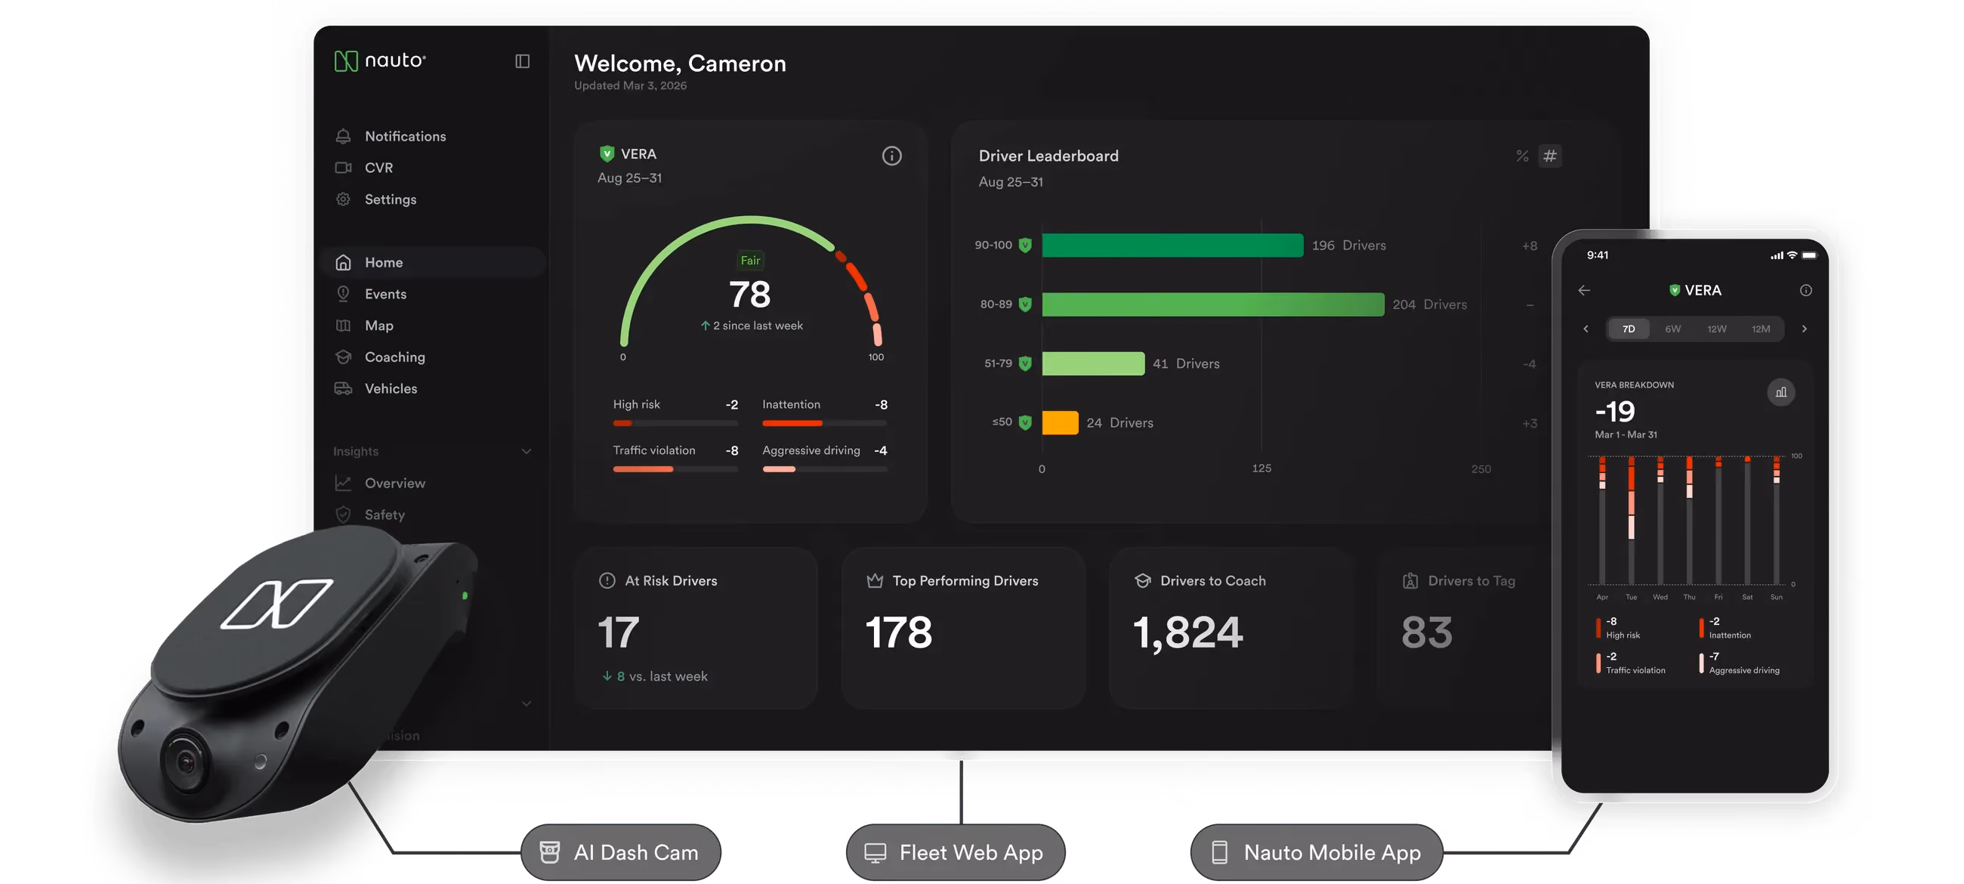Click the ≤50 score shield icon
Viewport: 1964px width, 884px height.
tap(1025, 422)
